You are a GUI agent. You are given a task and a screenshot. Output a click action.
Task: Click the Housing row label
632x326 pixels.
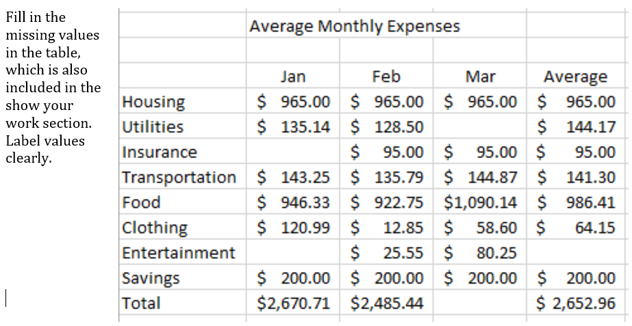pyautogui.click(x=153, y=102)
